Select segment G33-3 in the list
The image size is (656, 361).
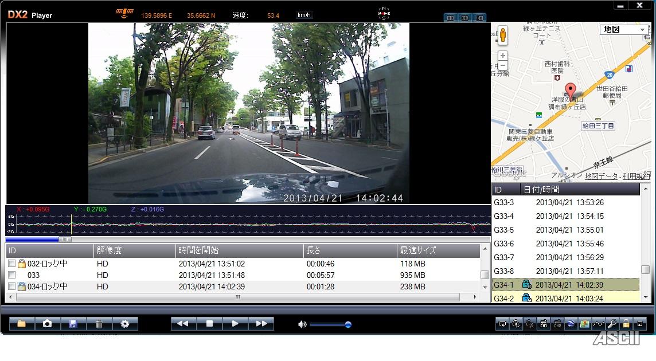coord(565,202)
